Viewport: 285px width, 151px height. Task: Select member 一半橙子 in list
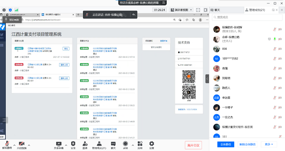point(247,107)
